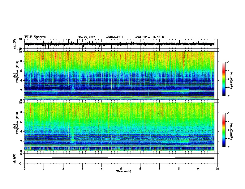
Task: Click the time axis tick label '8'
Action: (x=179, y=169)
